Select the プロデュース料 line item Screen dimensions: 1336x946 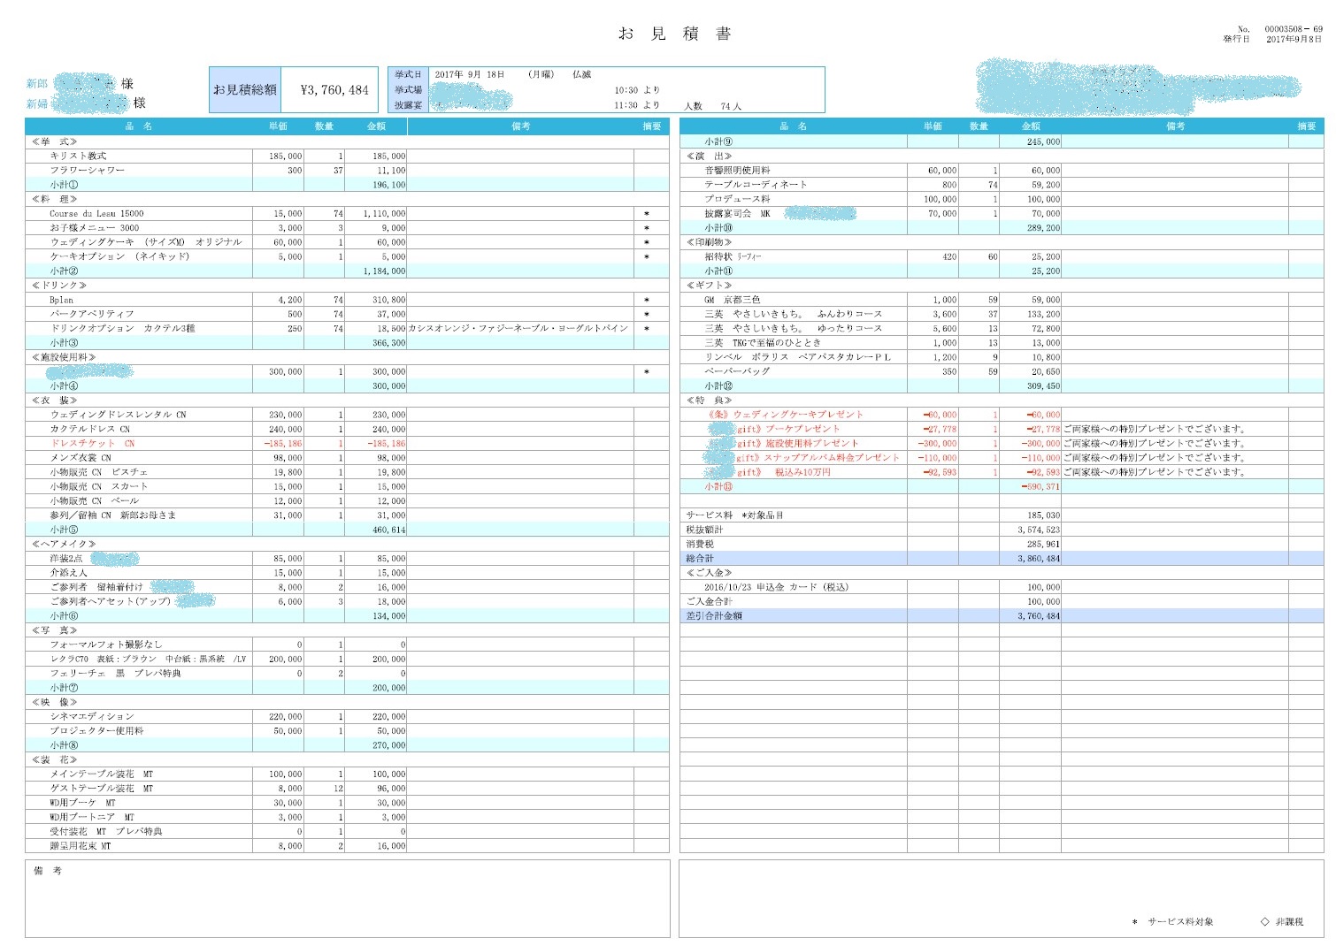click(x=737, y=199)
